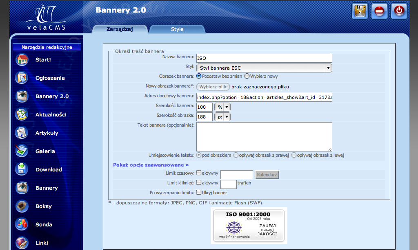Check the 'Ukryj banner' checkbox
The height and width of the screenshot is (250, 418).
199,193
